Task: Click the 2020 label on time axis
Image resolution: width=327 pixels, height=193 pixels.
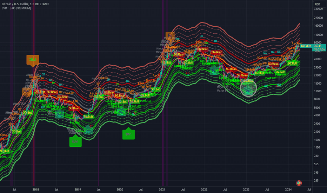Action: 120,189
